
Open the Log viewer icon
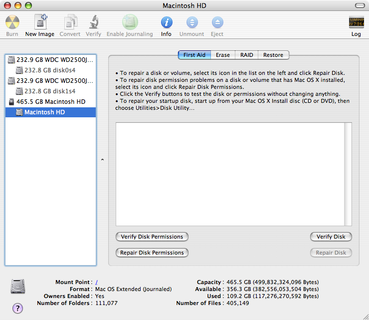tap(356, 22)
